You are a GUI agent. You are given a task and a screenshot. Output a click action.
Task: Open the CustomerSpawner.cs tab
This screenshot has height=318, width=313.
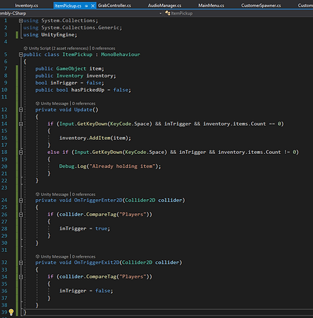click(261, 6)
